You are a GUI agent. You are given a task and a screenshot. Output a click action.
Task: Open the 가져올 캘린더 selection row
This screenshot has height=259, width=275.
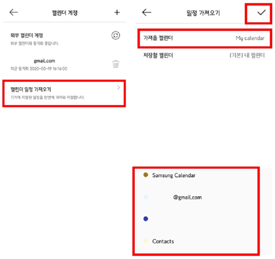point(204,38)
